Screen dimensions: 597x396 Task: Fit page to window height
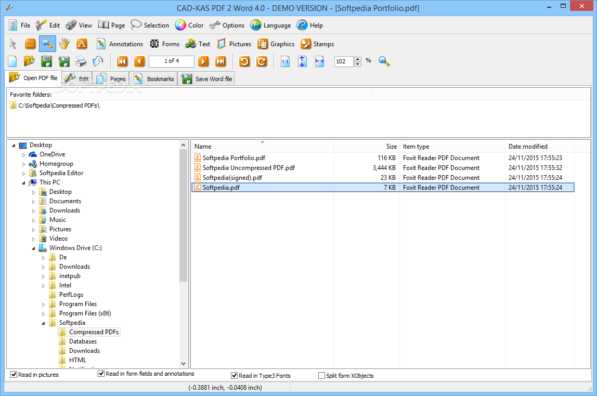tap(302, 61)
